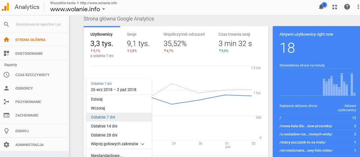Click /xii-miedznians...owy-foto-video/ page row
The width and height of the screenshot is (360, 157).
318,150
